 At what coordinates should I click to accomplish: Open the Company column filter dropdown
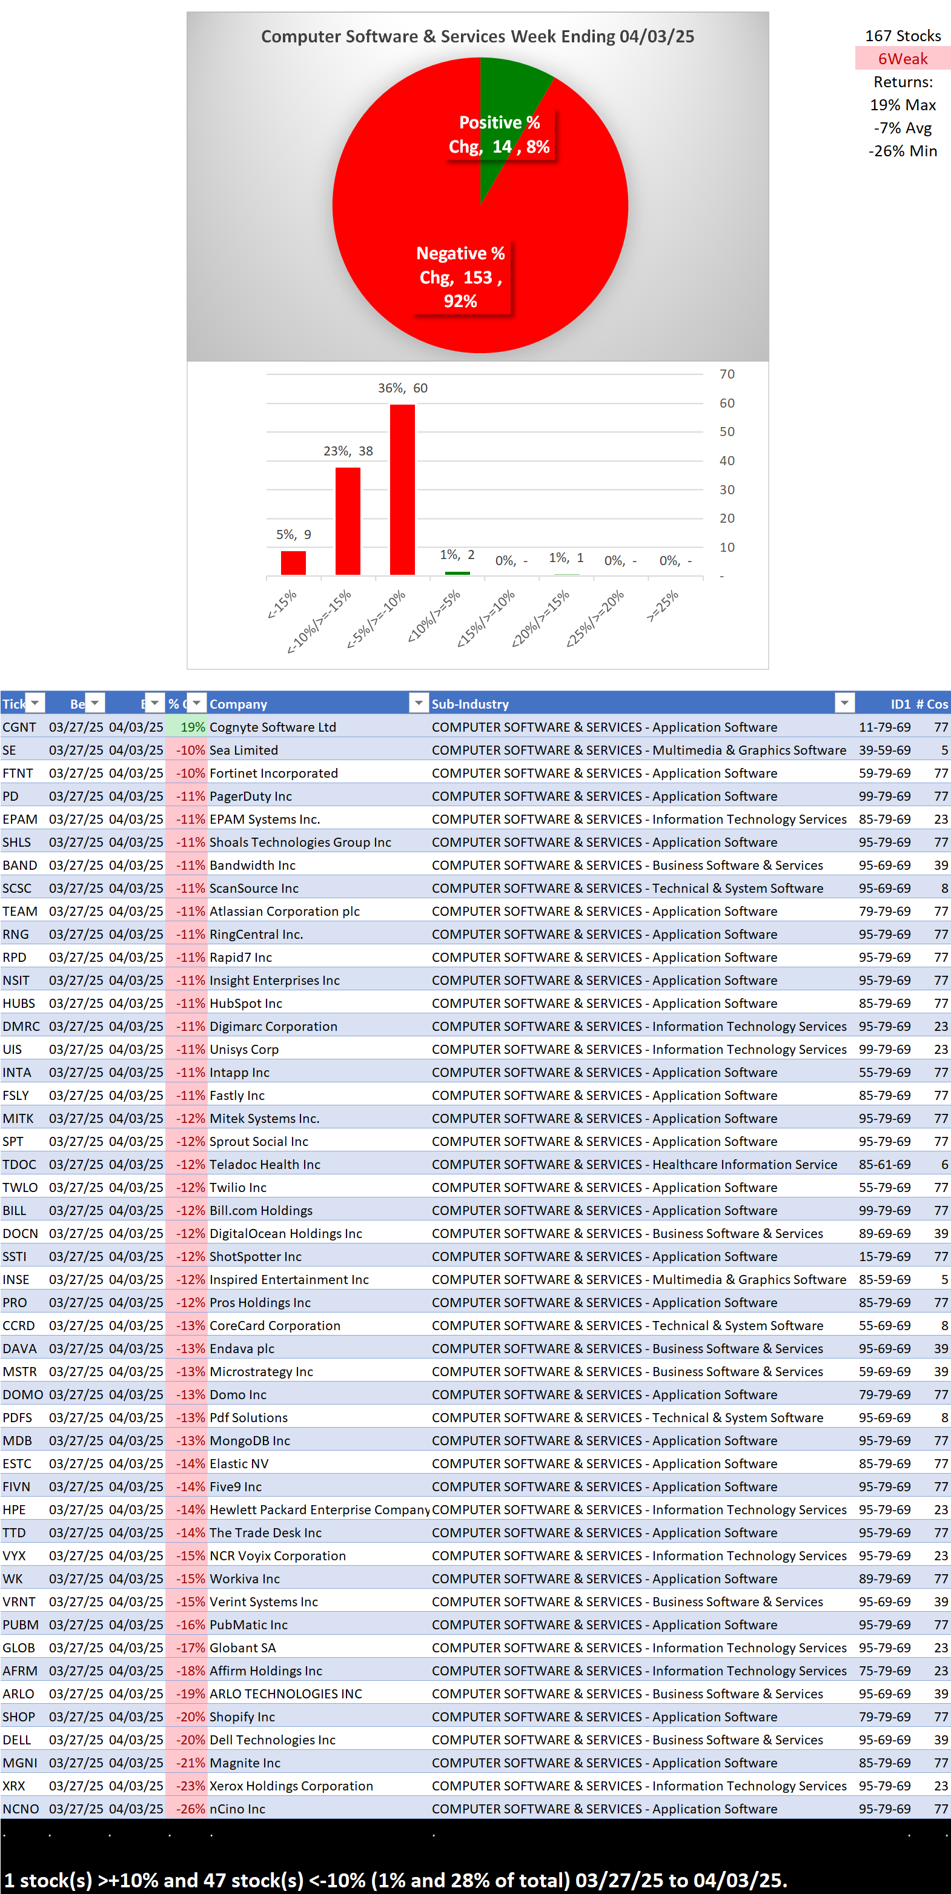pos(419,703)
